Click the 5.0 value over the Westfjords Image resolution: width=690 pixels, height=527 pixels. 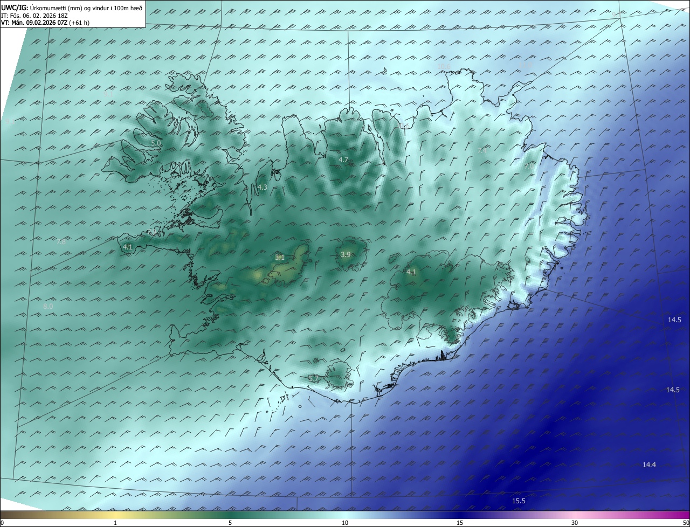(x=156, y=143)
